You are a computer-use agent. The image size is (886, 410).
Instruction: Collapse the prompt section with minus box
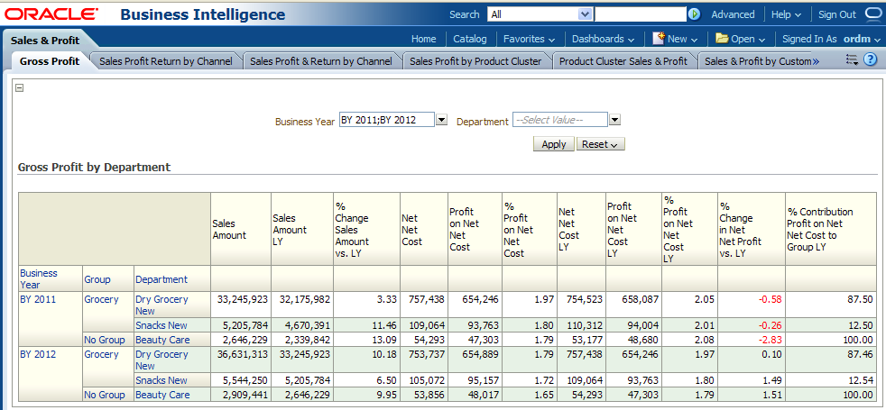(20, 87)
